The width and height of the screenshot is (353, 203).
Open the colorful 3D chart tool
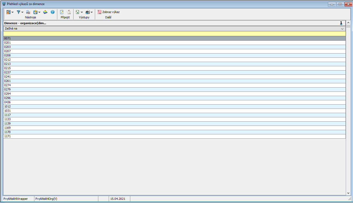45,12
